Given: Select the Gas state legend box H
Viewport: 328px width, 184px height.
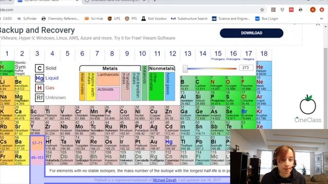Looking at the screenshot, I should point(39,88).
